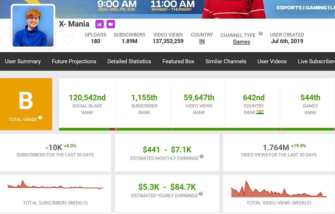Open the Live Subscriber tab
The image size is (335, 214).
click(316, 61)
